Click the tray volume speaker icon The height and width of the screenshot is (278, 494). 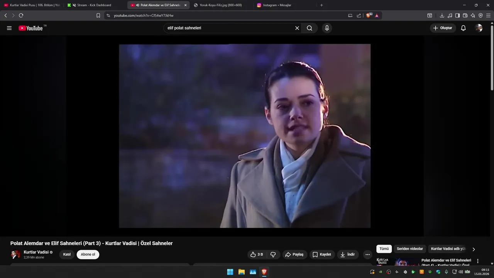(460, 272)
